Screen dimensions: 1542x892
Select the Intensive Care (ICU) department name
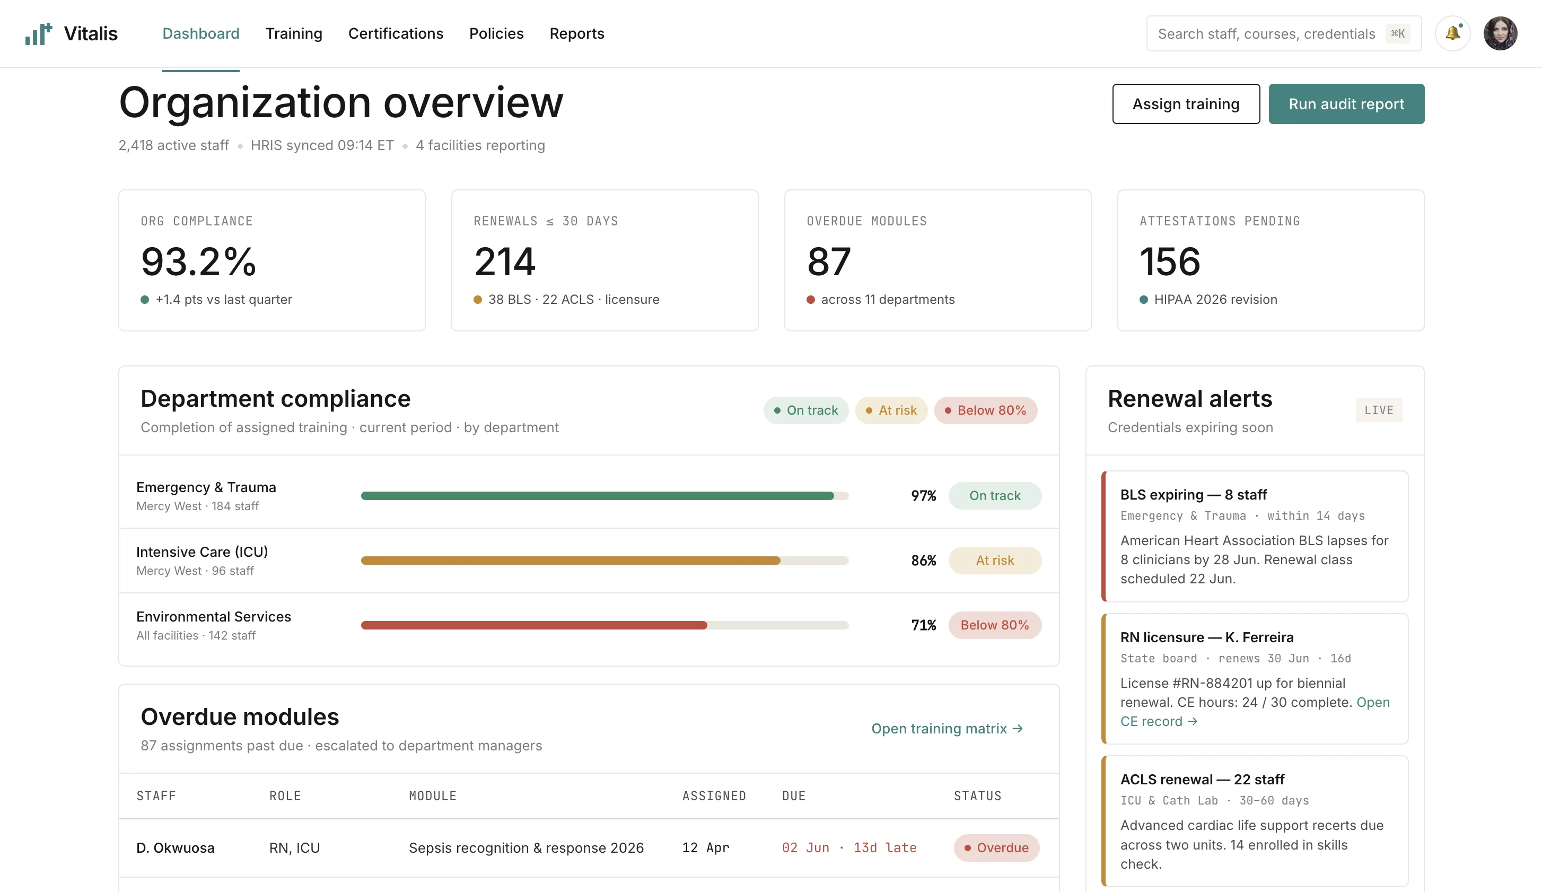click(202, 553)
